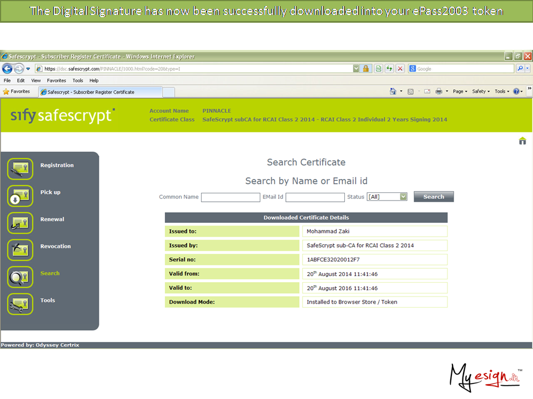Open the Favorites menu in menu bar
Viewport: 533px width, 399px height.
[56, 80]
